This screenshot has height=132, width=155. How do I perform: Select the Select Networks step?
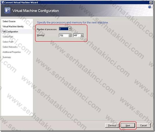tap(10, 47)
